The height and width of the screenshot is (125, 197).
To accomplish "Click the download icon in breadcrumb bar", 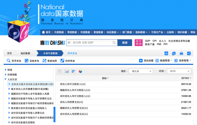I will [166, 53].
